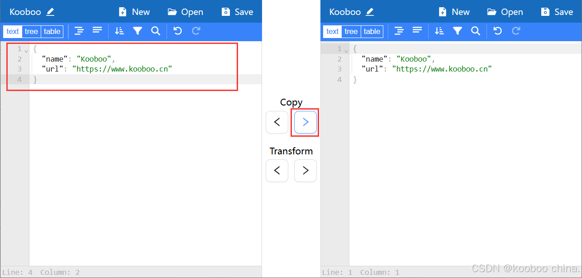Image resolution: width=582 pixels, height=278 pixels.
Task: Click line number 4 in left editor gutter
Action: 19,79
